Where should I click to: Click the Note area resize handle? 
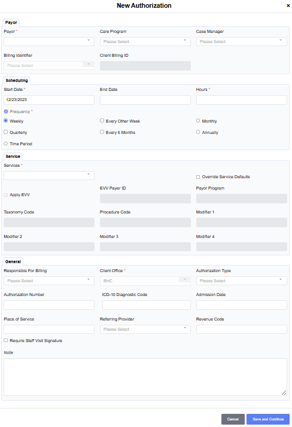(x=284, y=392)
